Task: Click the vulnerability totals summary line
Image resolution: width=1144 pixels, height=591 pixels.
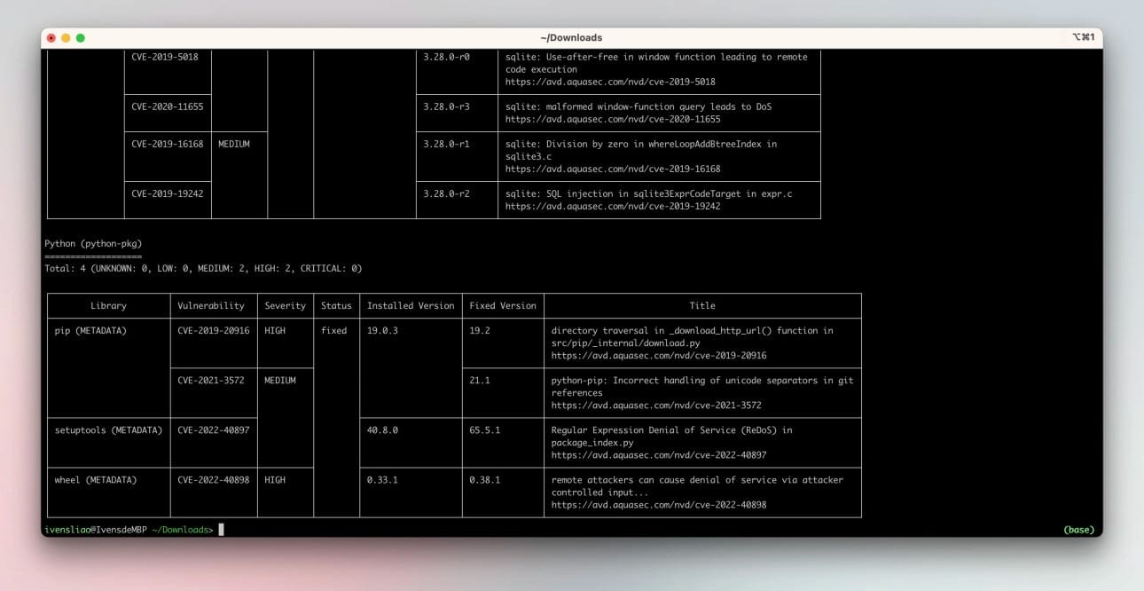Action: 204,267
